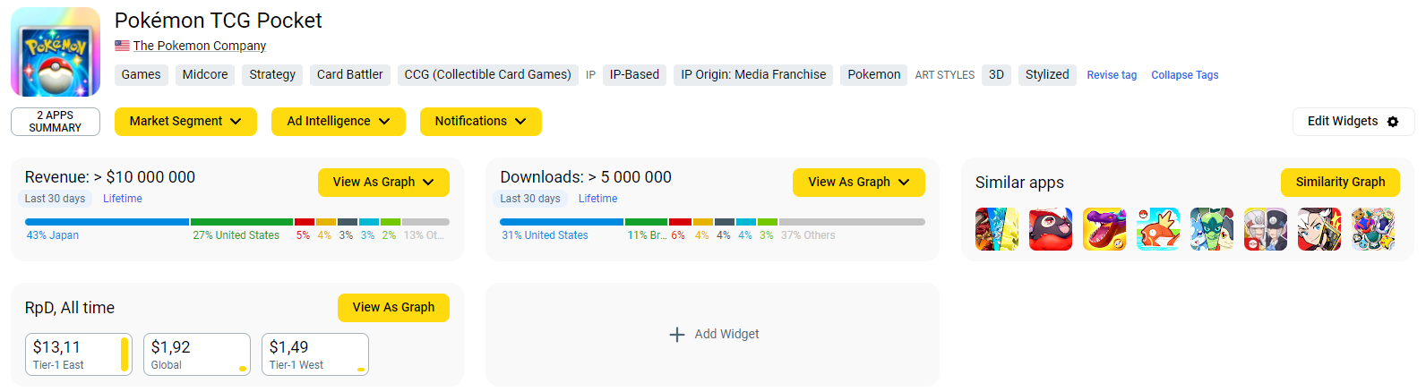Select the Global RpD tab
1426x392 pixels.
tap(197, 354)
